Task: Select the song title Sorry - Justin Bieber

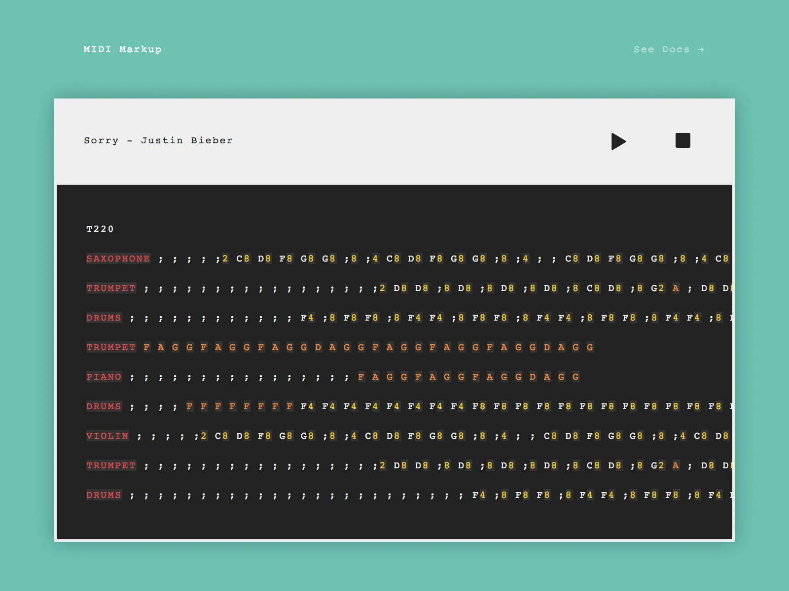Action: (158, 140)
